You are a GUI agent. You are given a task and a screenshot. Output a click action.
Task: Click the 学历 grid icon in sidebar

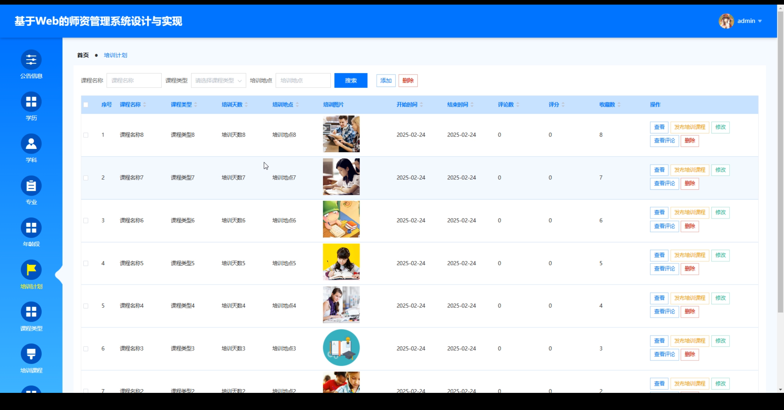click(31, 102)
